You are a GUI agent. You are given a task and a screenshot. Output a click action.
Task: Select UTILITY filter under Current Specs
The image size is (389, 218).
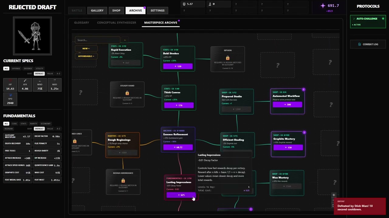click(x=40, y=68)
